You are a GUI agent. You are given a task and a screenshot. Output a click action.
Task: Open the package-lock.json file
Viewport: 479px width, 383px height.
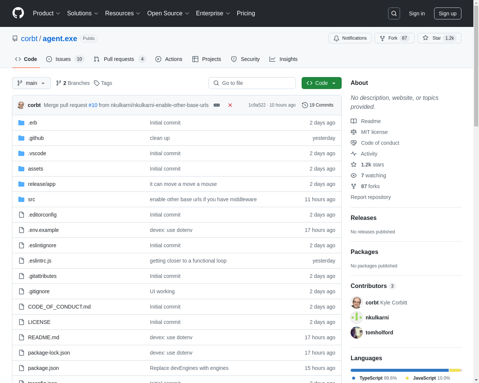click(x=49, y=353)
